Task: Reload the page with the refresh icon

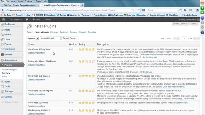Action: tap(139, 10)
